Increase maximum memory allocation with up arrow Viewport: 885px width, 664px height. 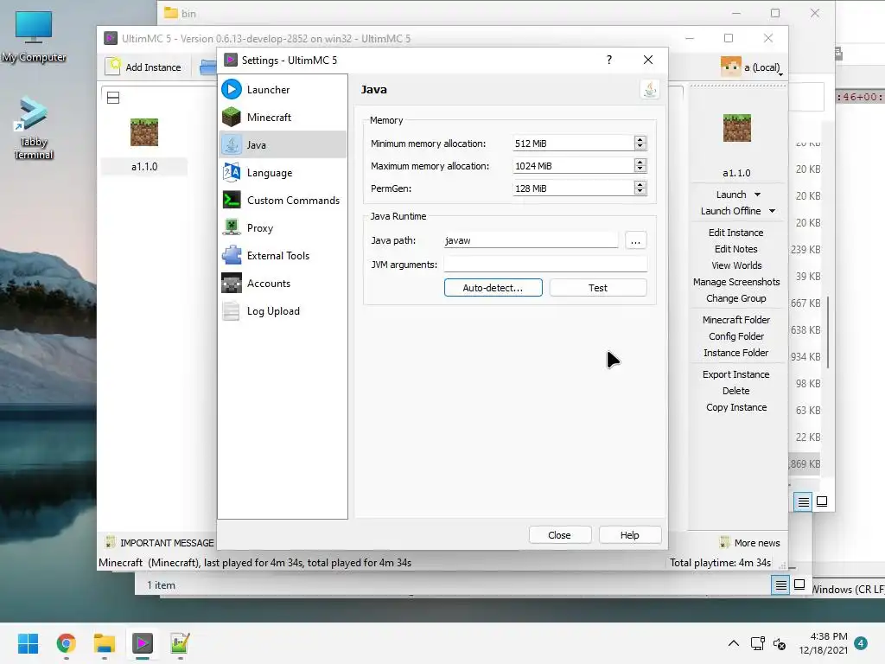pos(640,162)
